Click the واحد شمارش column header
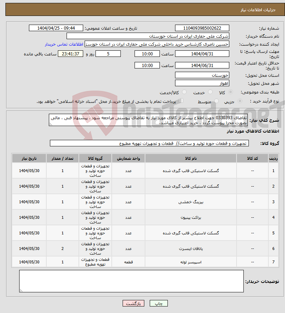The width and height of the screenshot is (285, 313). coord(128,159)
